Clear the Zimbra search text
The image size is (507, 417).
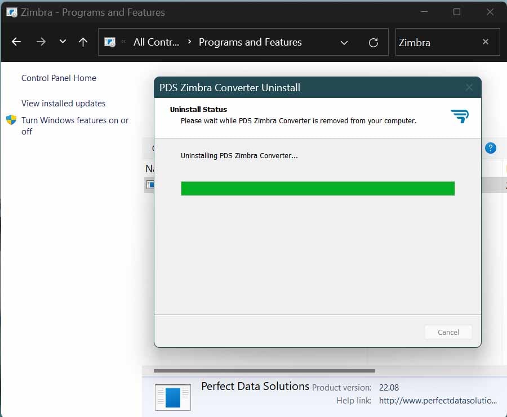point(486,42)
